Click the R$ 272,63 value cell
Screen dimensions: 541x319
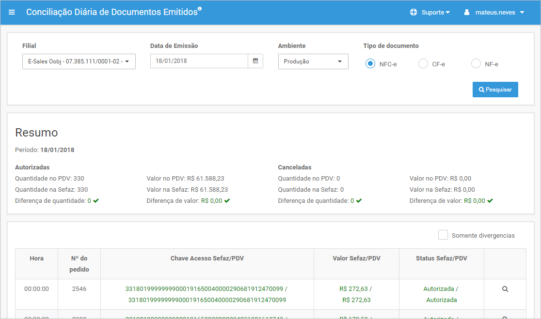[x=356, y=294]
